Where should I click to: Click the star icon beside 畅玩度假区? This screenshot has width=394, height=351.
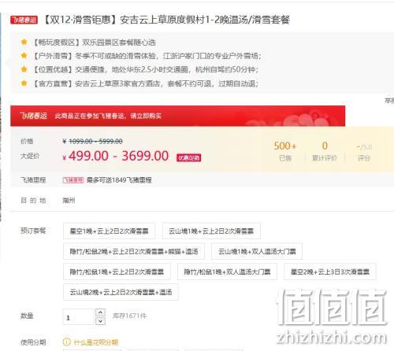(24, 42)
